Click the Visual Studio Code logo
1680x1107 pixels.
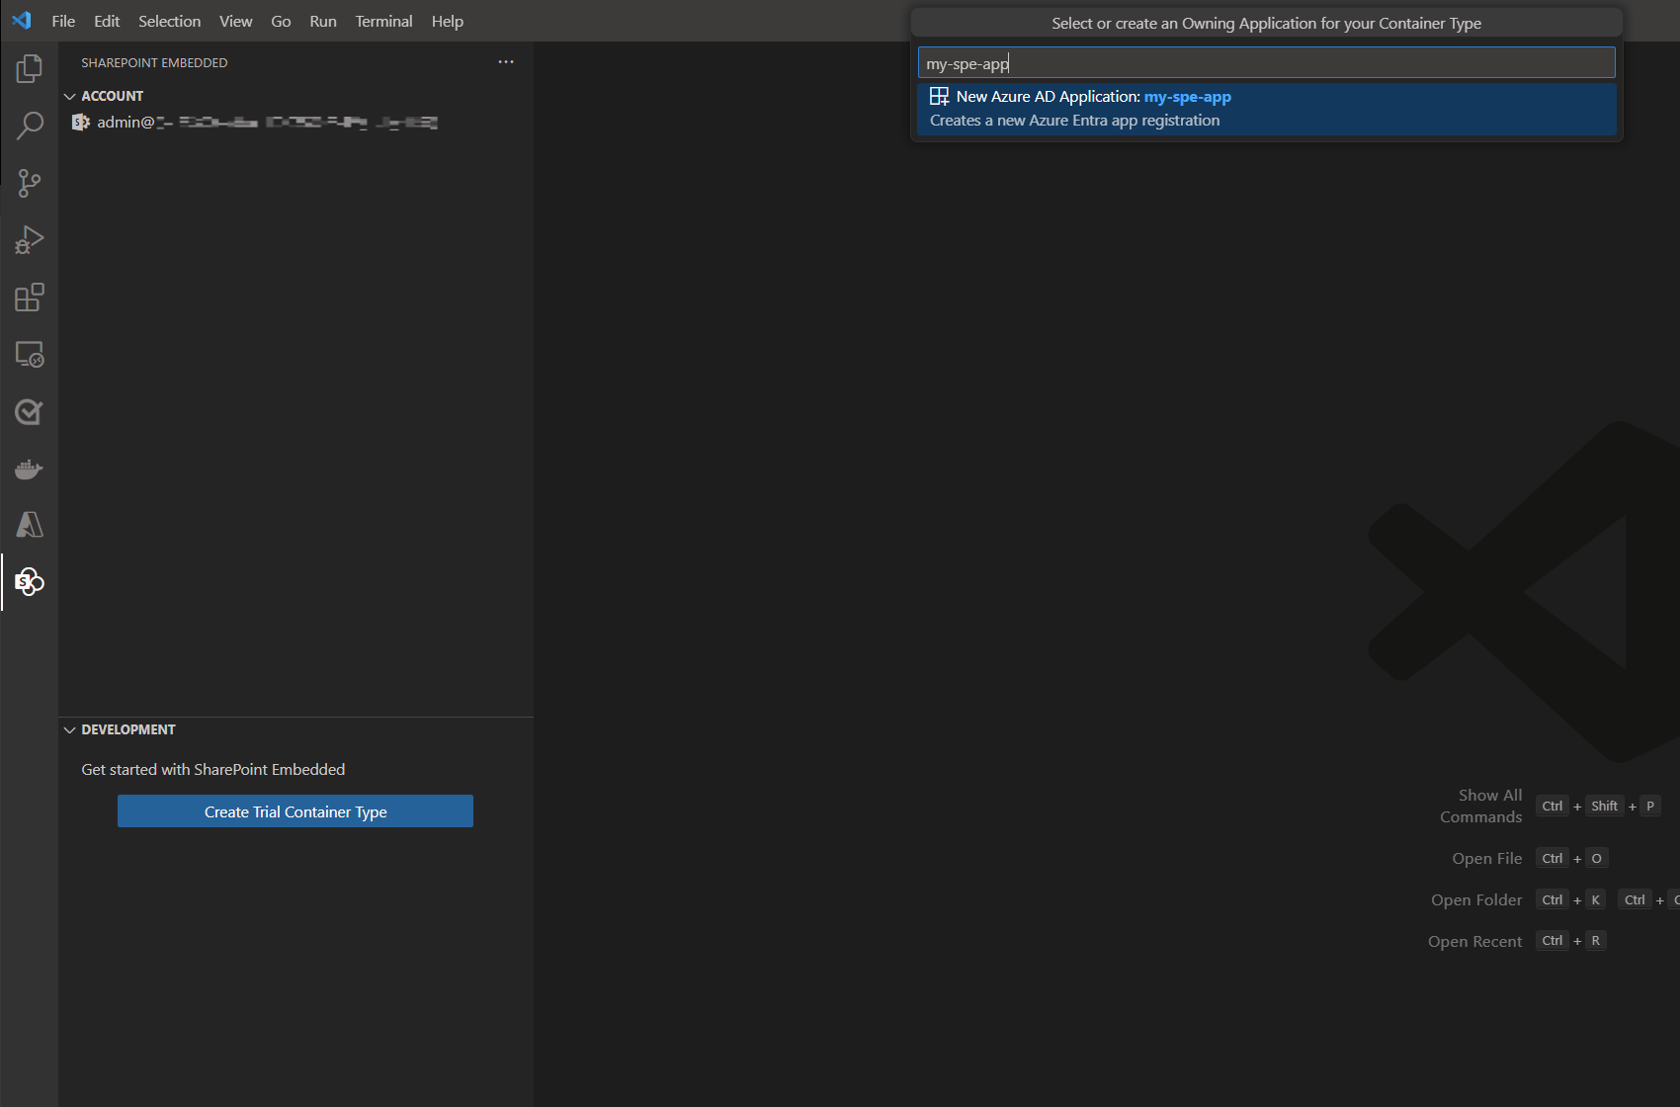[20, 20]
